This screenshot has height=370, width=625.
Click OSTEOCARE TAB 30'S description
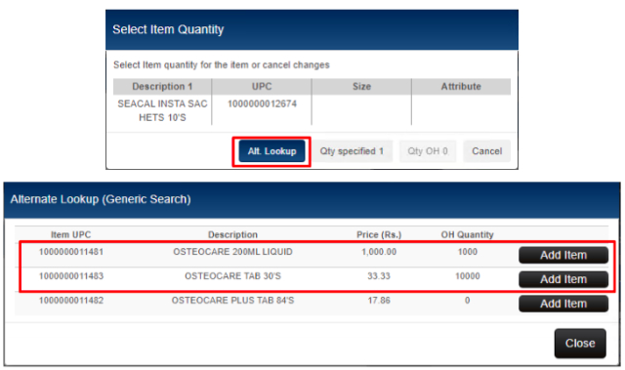click(x=232, y=276)
